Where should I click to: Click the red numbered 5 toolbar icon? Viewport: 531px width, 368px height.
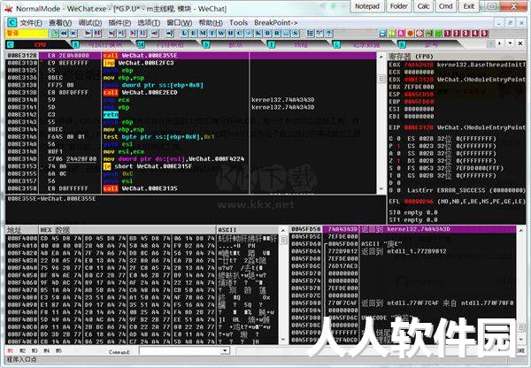(485, 34)
